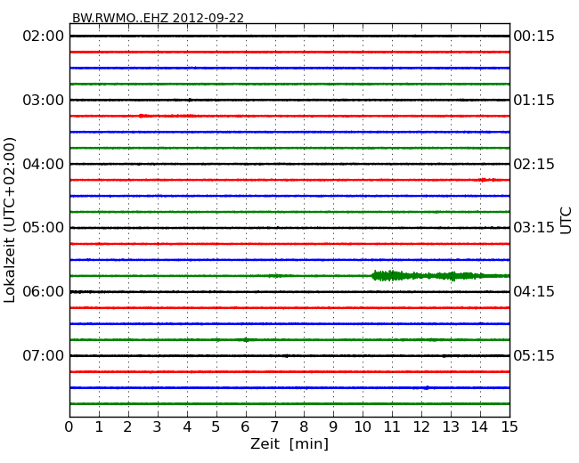Click the 5 minute tick label
The width and height of the screenshot is (579, 463).
216,427
